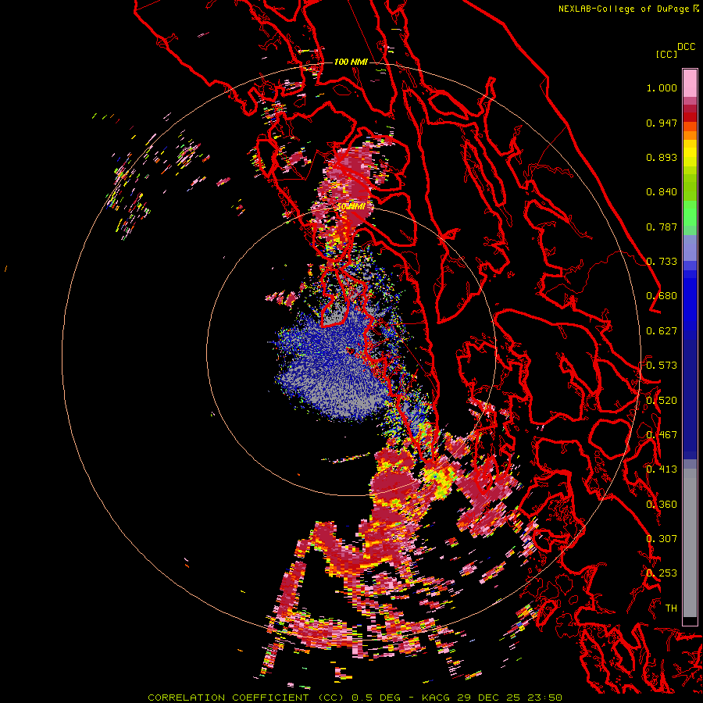The height and width of the screenshot is (703, 703).
Task: Click the 50 NMI range ring label
Action: click(x=351, y=207)
